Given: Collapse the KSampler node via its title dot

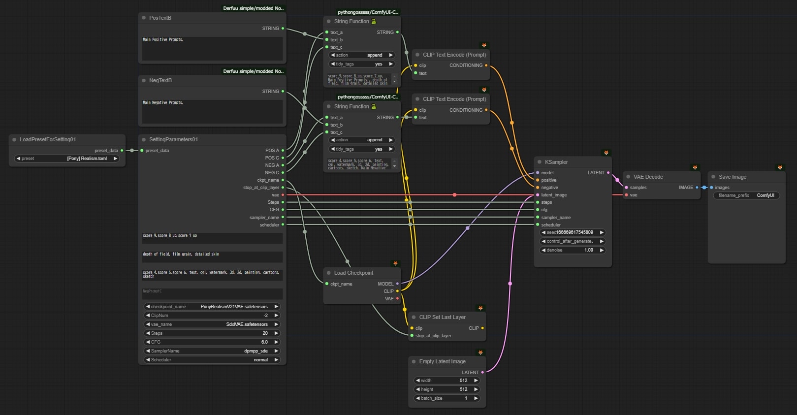Looking at the screenshot, I should [x=540, y=162].
